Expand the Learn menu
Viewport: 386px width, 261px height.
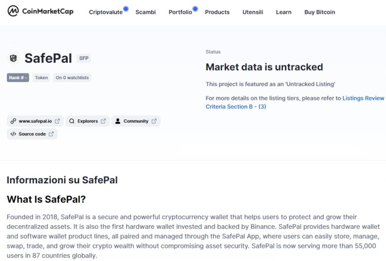pyautogui.click(x=284, y=12)
